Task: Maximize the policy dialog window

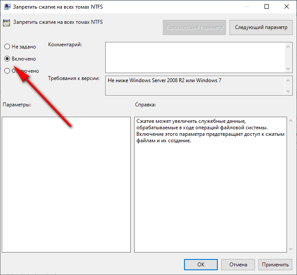Action: [x=267, y=6]
